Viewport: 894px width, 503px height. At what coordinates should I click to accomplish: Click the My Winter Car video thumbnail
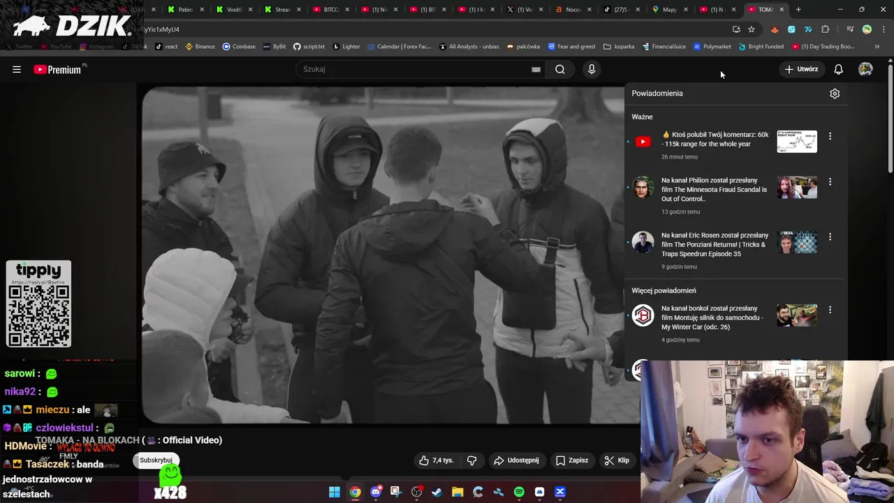click(797, 315)
